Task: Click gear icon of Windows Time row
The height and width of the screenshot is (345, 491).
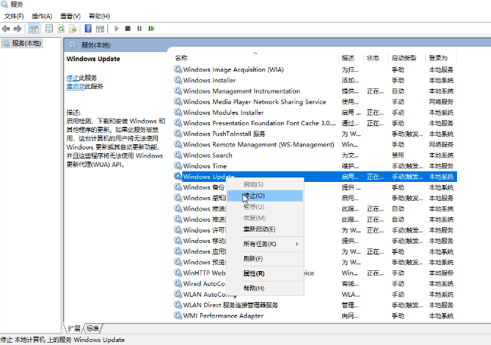Action: (x=178, y=165)
